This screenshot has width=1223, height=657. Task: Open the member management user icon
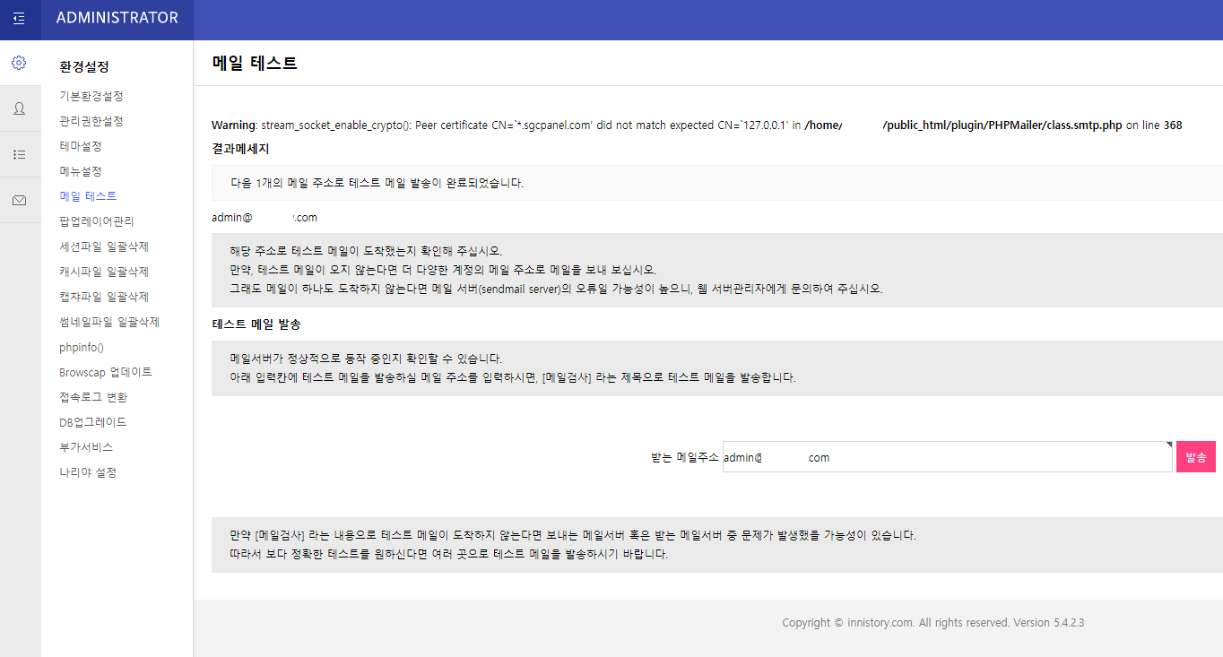[19, 108]
